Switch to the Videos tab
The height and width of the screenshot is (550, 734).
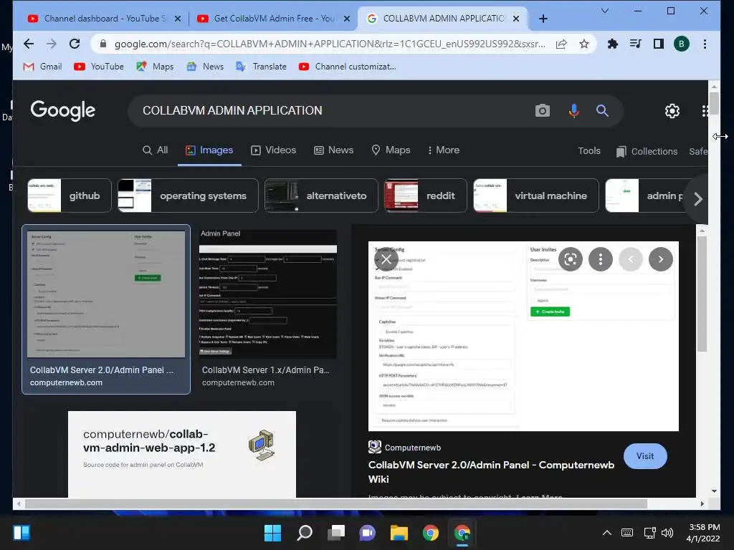tap(273, 150)
